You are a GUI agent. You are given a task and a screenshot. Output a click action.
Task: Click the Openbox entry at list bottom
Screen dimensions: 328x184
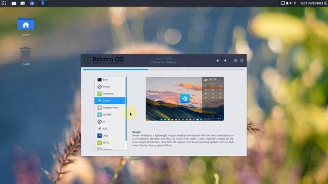[x=110, y=149]
